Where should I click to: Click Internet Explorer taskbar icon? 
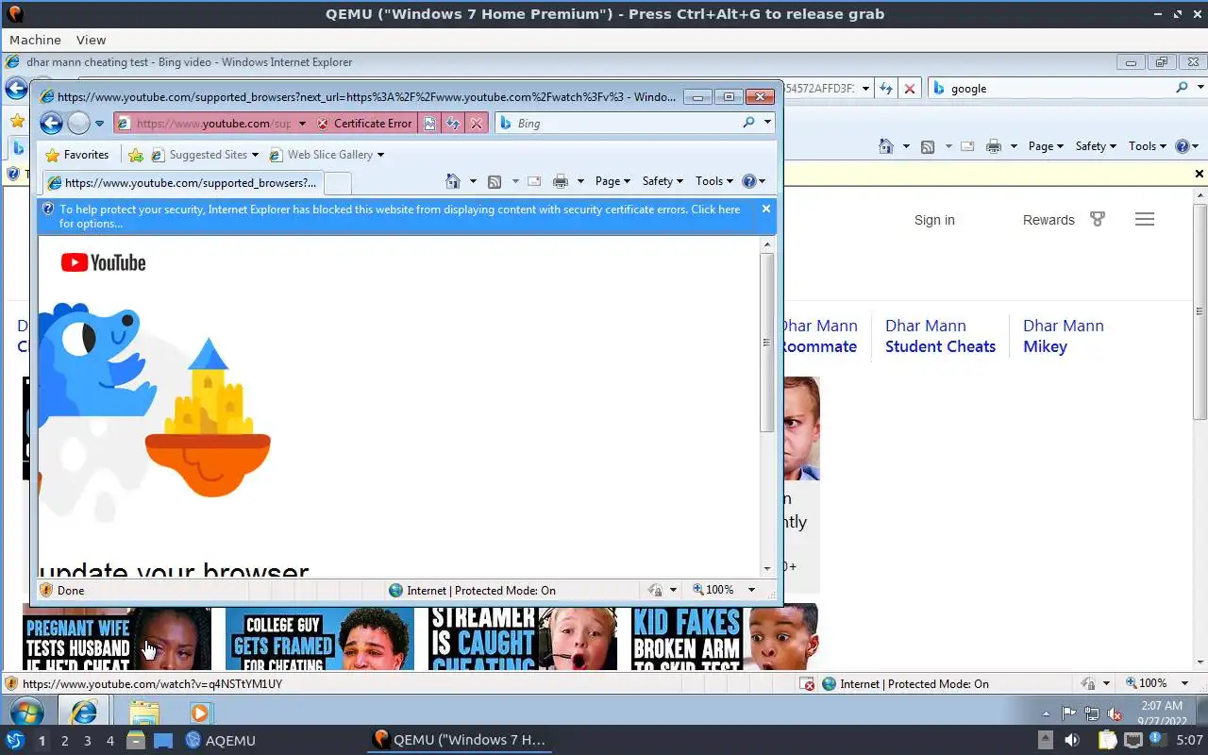pos(84,713)
